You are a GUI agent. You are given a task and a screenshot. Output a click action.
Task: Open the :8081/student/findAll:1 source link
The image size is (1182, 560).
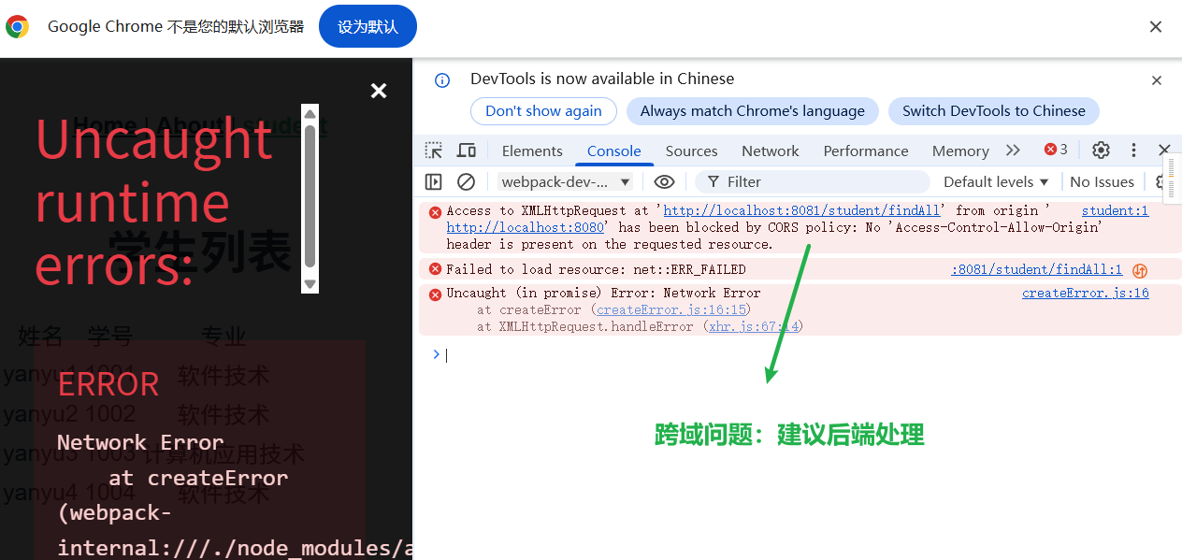tap(1036, 269)
